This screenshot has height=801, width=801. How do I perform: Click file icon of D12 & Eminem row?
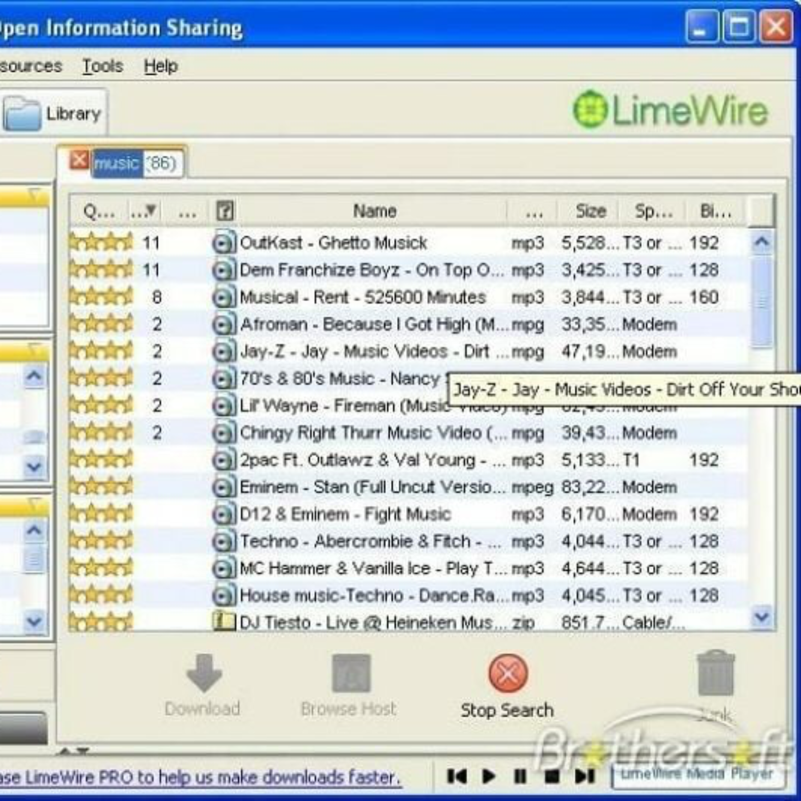coord(224,514)
